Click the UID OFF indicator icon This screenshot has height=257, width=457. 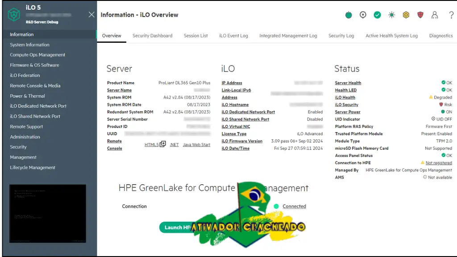pyautogui.click(x=433, y=119)
